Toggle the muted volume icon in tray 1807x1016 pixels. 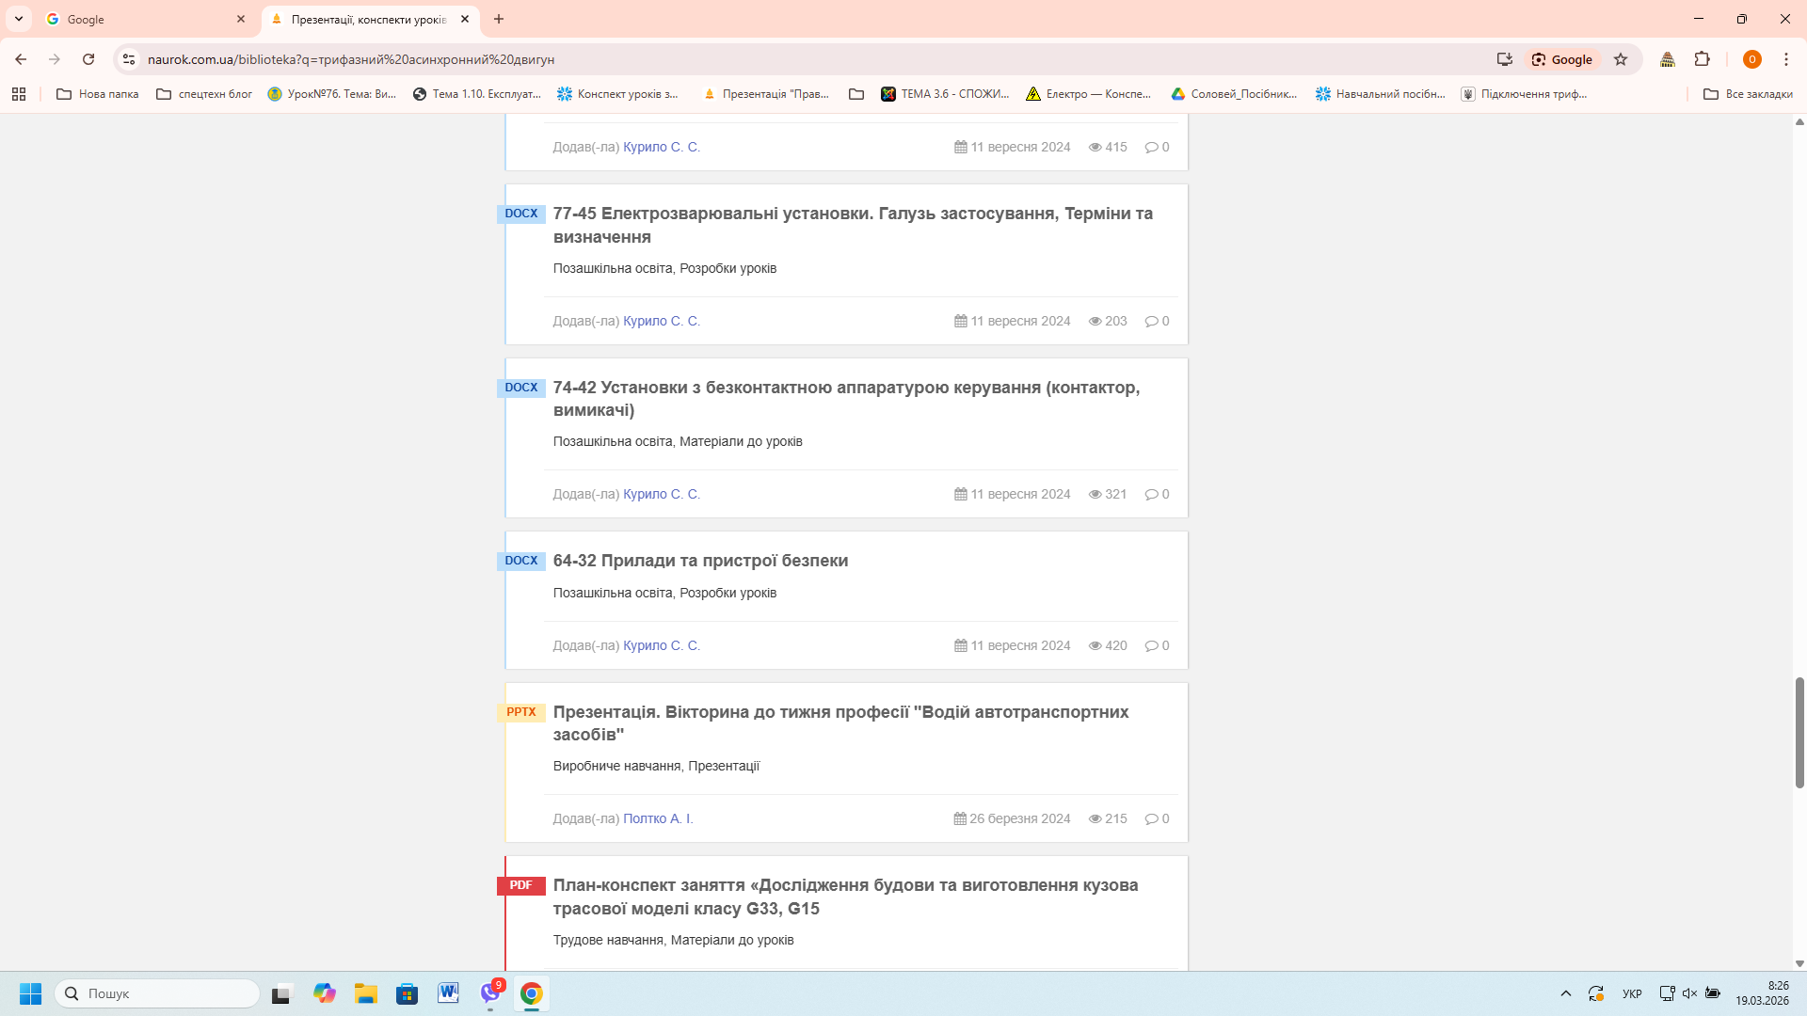click(1689, 993)
